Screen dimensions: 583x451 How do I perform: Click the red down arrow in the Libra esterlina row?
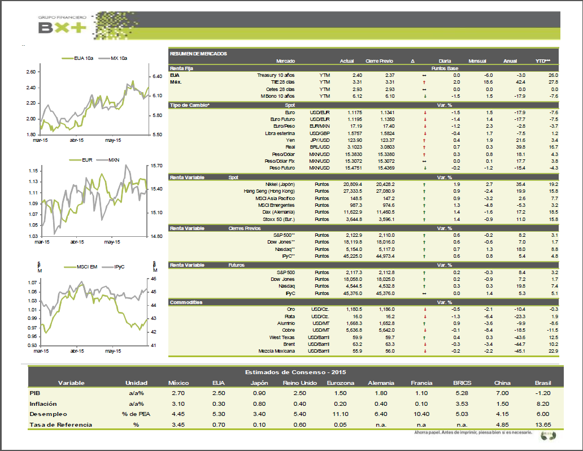(425, 133)
